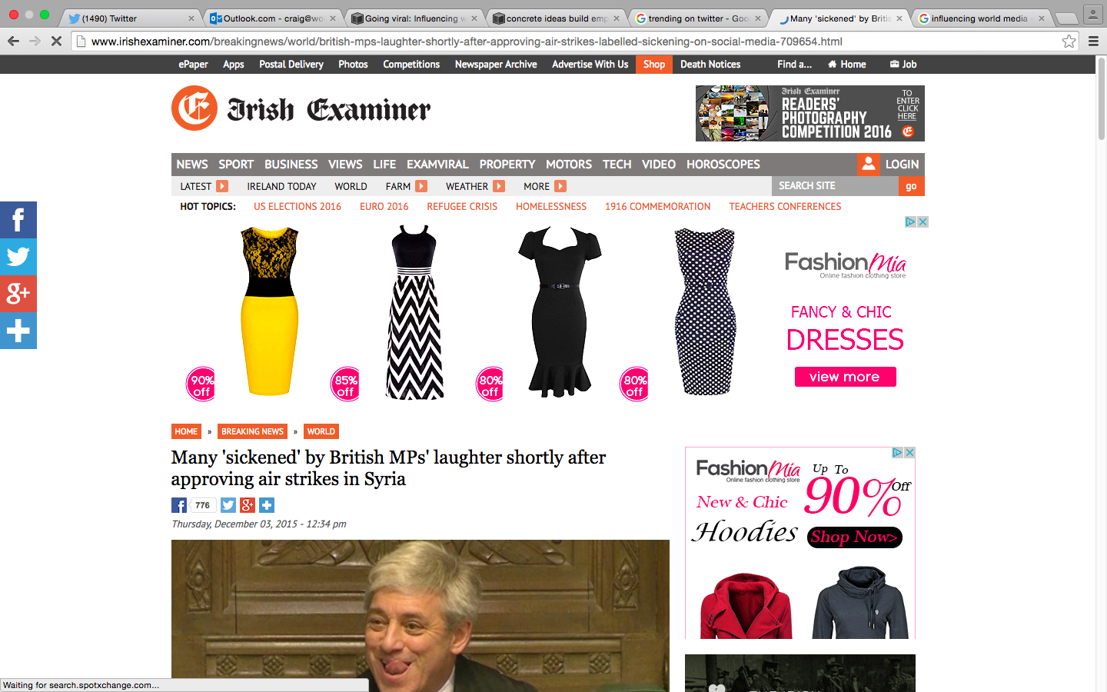Screen dimensions: 1107x692
Task: Open the SPORT section in main menu
Action: (x=236, y=165)
